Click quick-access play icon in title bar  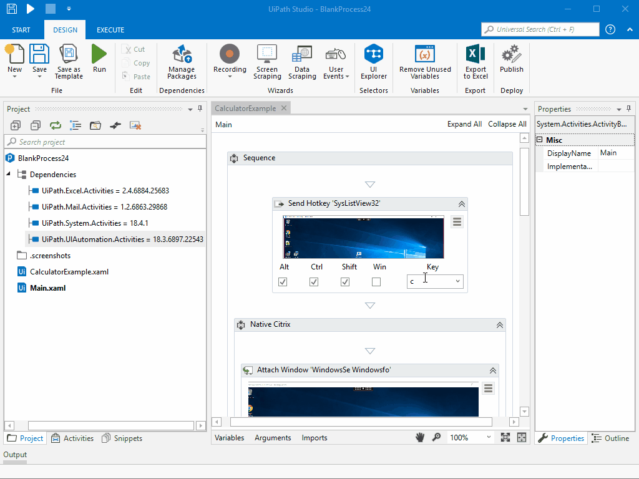tap(31, 9)
